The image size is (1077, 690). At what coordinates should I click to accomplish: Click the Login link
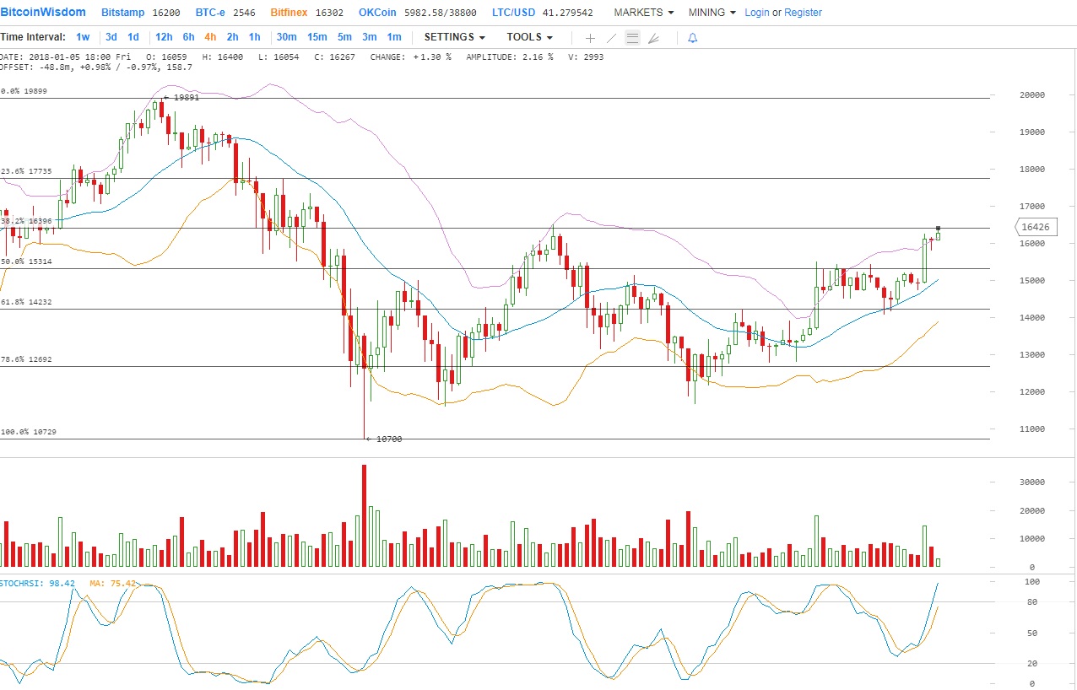pos(757,13)
